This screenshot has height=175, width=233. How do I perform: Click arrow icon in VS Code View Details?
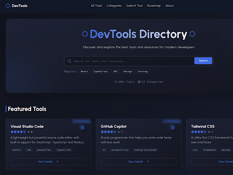57,162
